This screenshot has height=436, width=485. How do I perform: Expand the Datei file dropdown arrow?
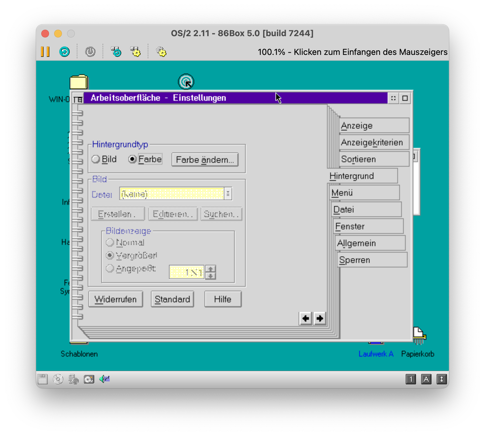(228, 194)
